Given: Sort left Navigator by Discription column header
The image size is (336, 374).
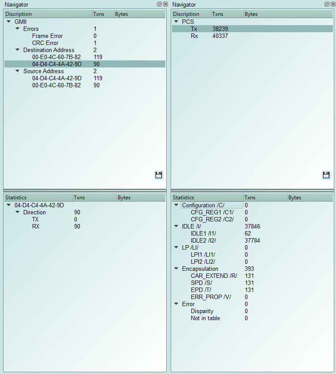Looking at the screenshot, I should [x=48, y=14].
